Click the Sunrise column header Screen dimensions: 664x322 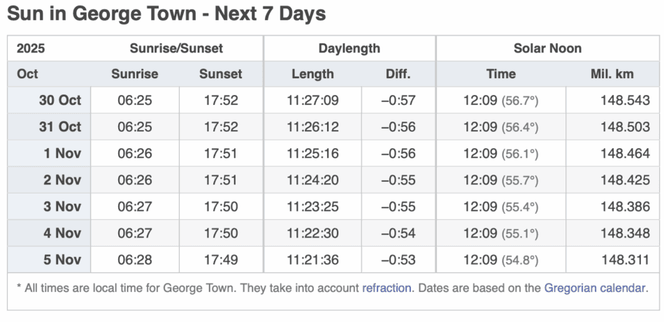pyautogui.click(x=135, y=74)
